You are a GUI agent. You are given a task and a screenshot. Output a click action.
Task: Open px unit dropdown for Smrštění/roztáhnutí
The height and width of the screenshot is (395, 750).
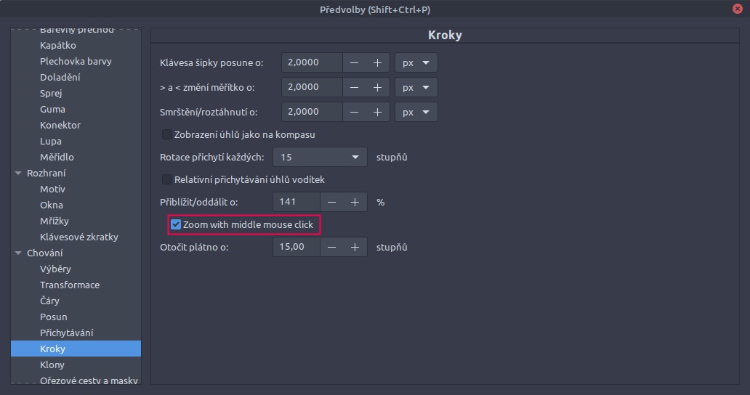pos(416,112)
